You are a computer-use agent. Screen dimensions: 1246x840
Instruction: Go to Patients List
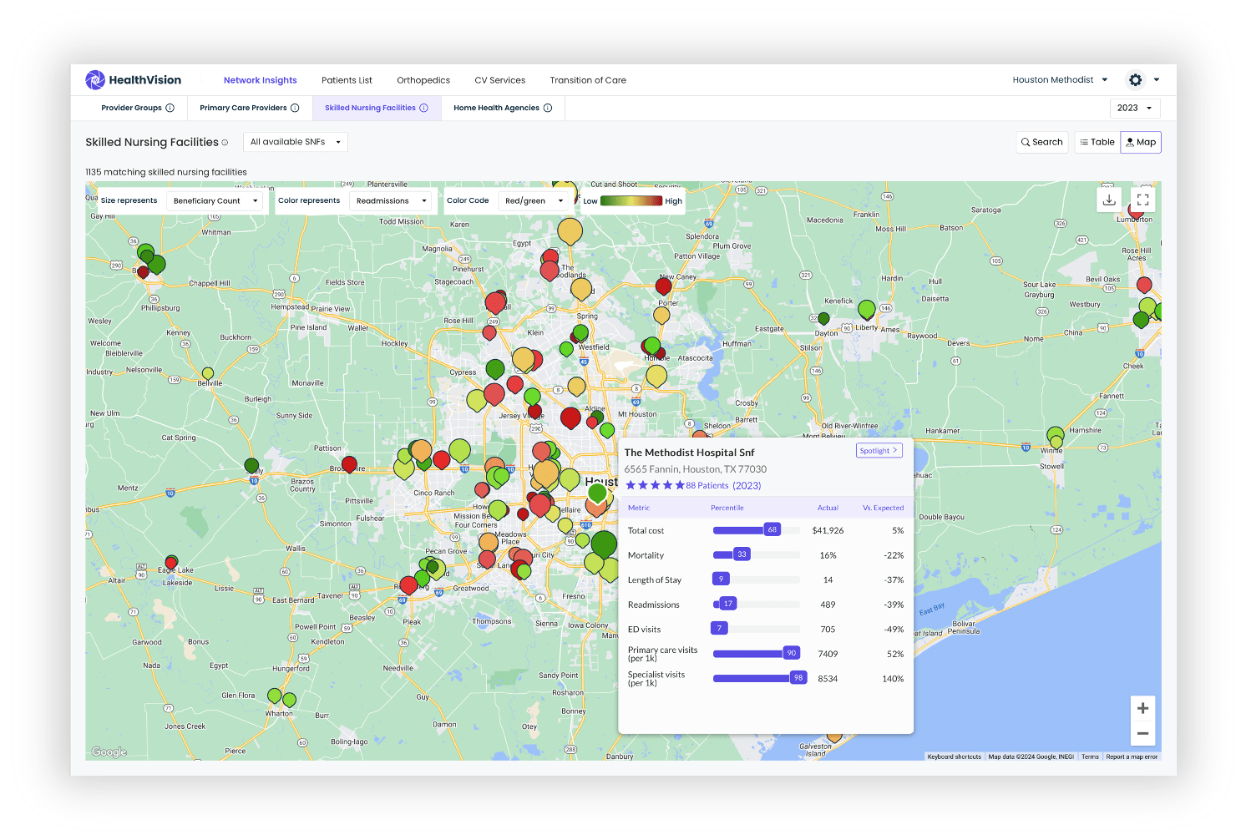click(347, 80)
